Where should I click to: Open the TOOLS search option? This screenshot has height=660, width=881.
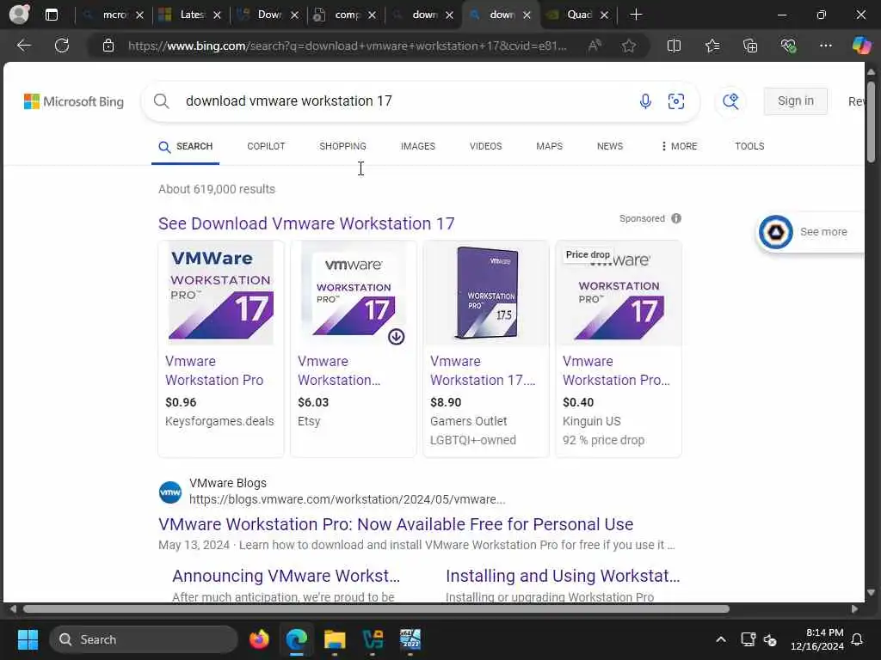pos(749,146)
